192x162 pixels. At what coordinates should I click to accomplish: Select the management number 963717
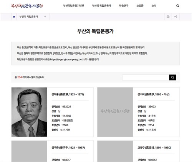pyautogui.click(x=66, y=160)
